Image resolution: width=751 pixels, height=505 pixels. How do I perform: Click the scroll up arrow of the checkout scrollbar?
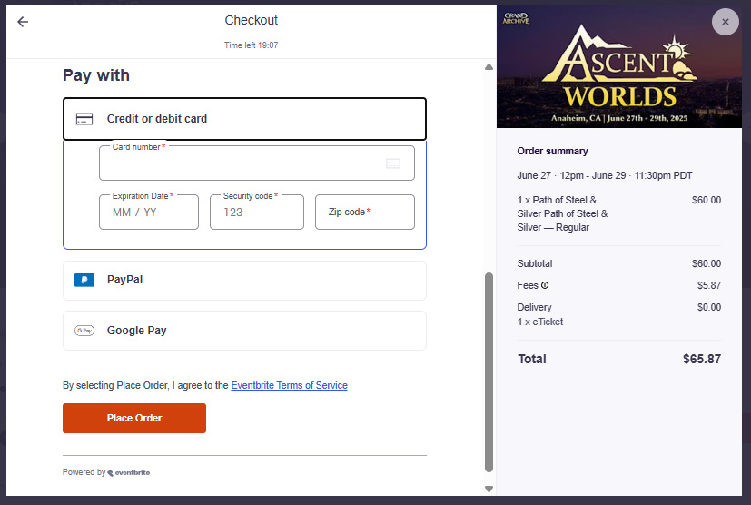pyautogui.click(x=489, y=67)
